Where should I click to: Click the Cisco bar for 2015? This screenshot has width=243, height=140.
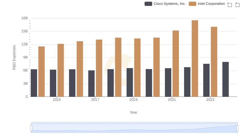tap(53, 83)
